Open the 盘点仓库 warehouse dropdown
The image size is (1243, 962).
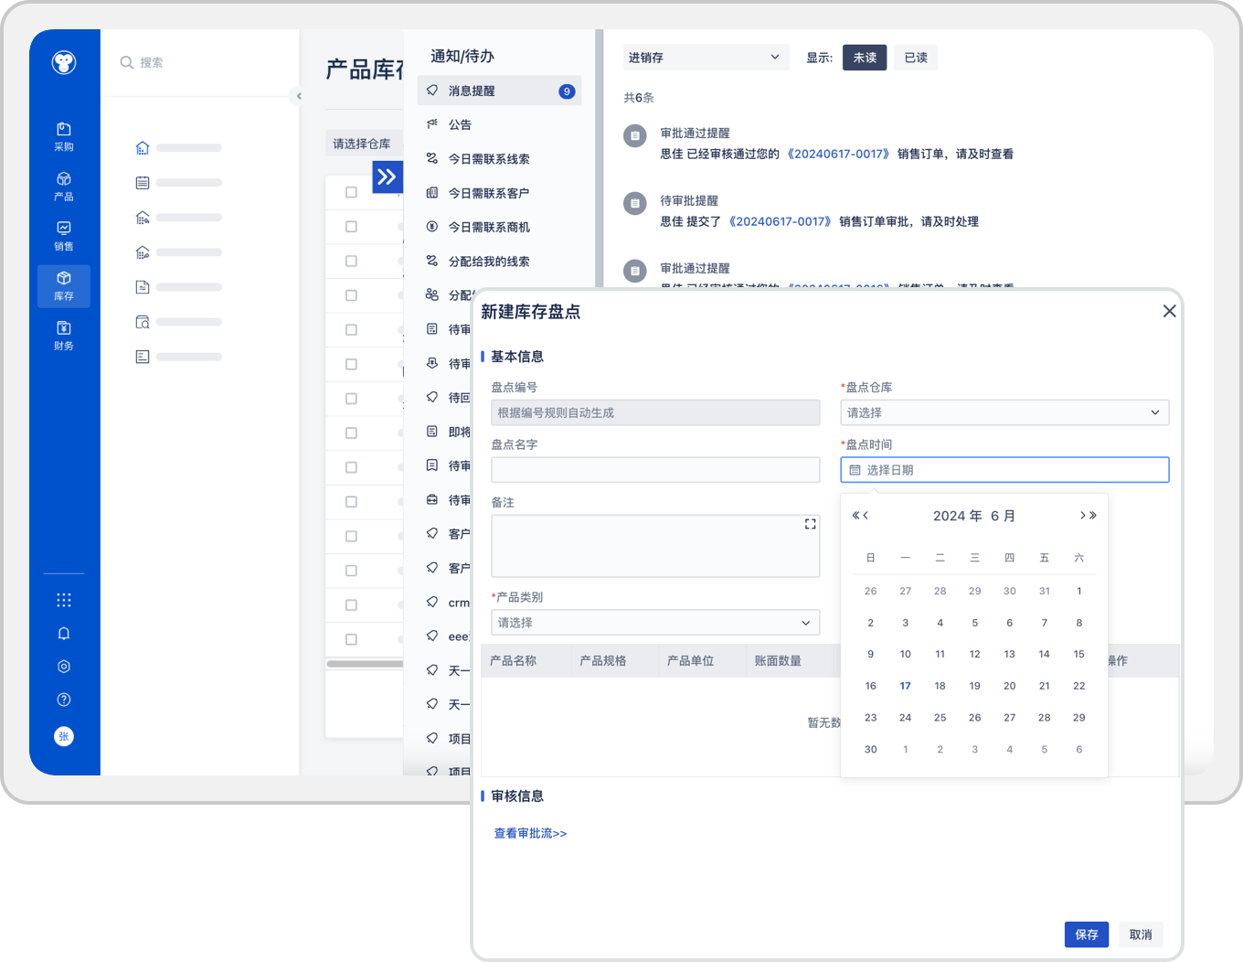click(x=1004, y=412)
